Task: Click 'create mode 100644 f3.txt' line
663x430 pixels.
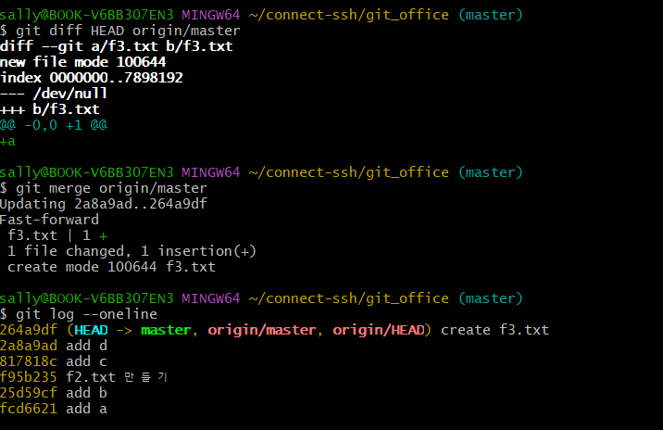Action: [112, 267]
